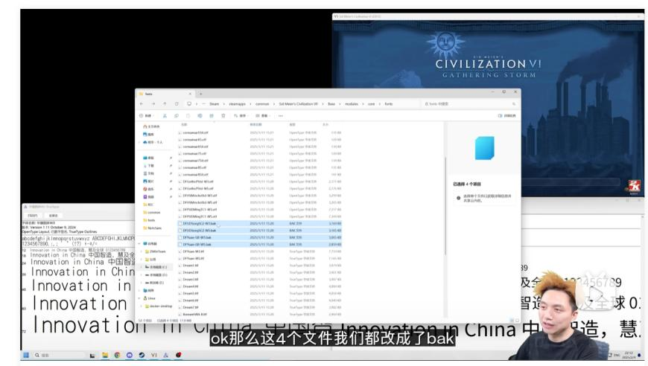Open the Sort dropdown in Explorer toolbar
The image size is (648, 366).
[241, 116]
